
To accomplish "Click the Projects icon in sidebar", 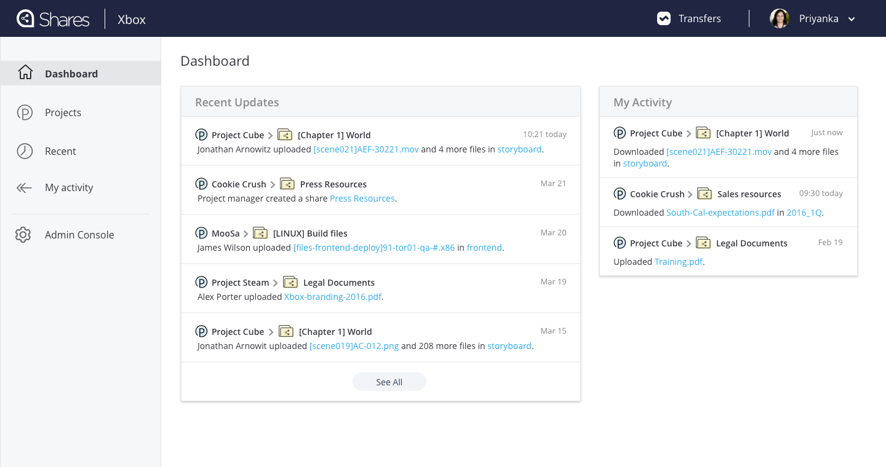I will [25, 112].
